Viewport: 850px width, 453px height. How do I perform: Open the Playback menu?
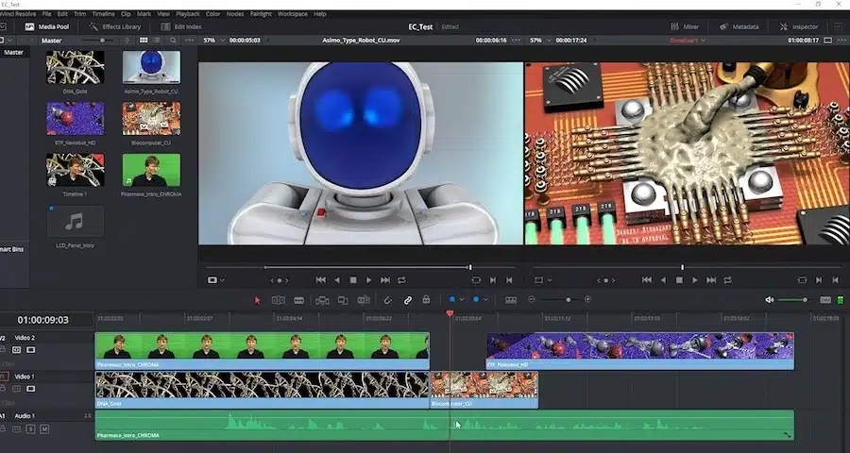[188, 14]
